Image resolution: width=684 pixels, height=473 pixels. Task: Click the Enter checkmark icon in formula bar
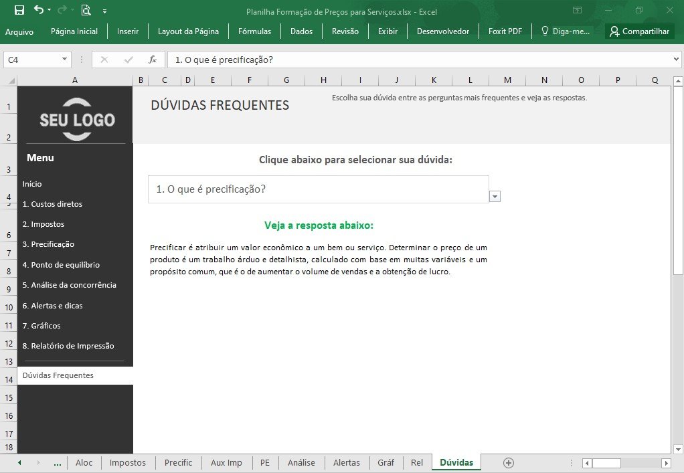pos(129,60)
